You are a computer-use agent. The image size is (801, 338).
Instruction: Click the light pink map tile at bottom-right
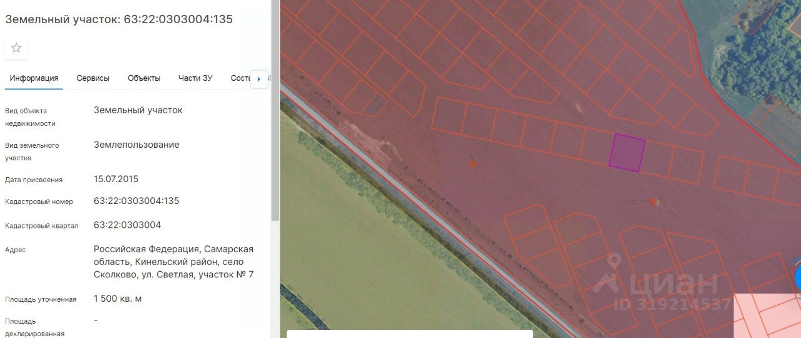pyautogui.click(x=767, y=316)
